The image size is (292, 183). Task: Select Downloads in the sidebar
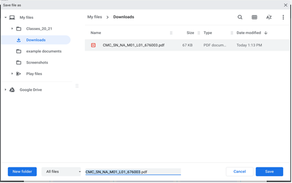click(36, 40)
